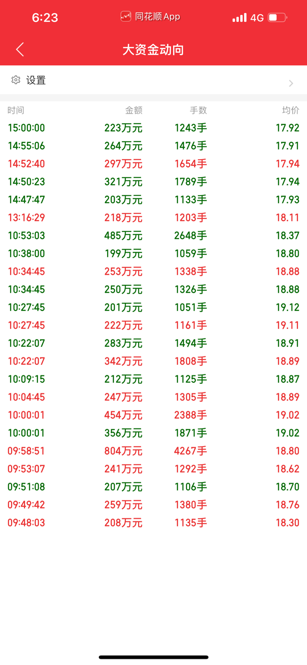This screenshot has height=665, width=307.
Task: Tap the battery status icon
Action: tap(277, 18)
